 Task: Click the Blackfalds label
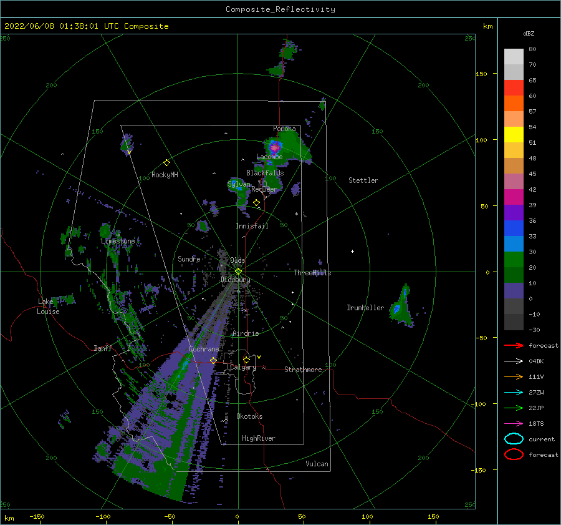265,173
